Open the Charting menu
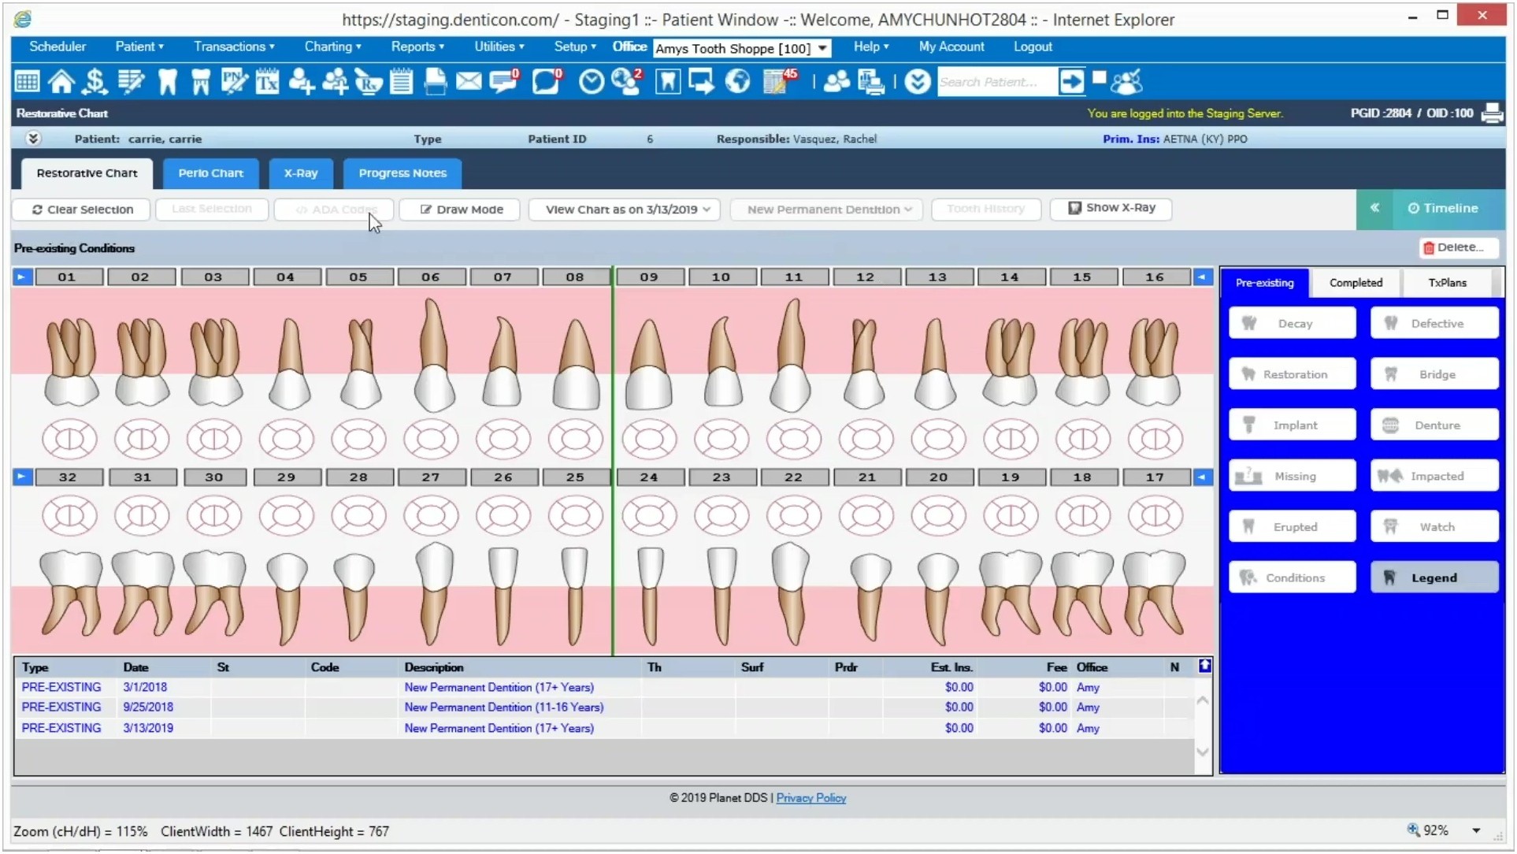 [333, 47]
